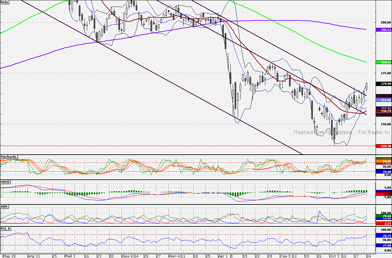Open the Data panel label

[5, 2]
